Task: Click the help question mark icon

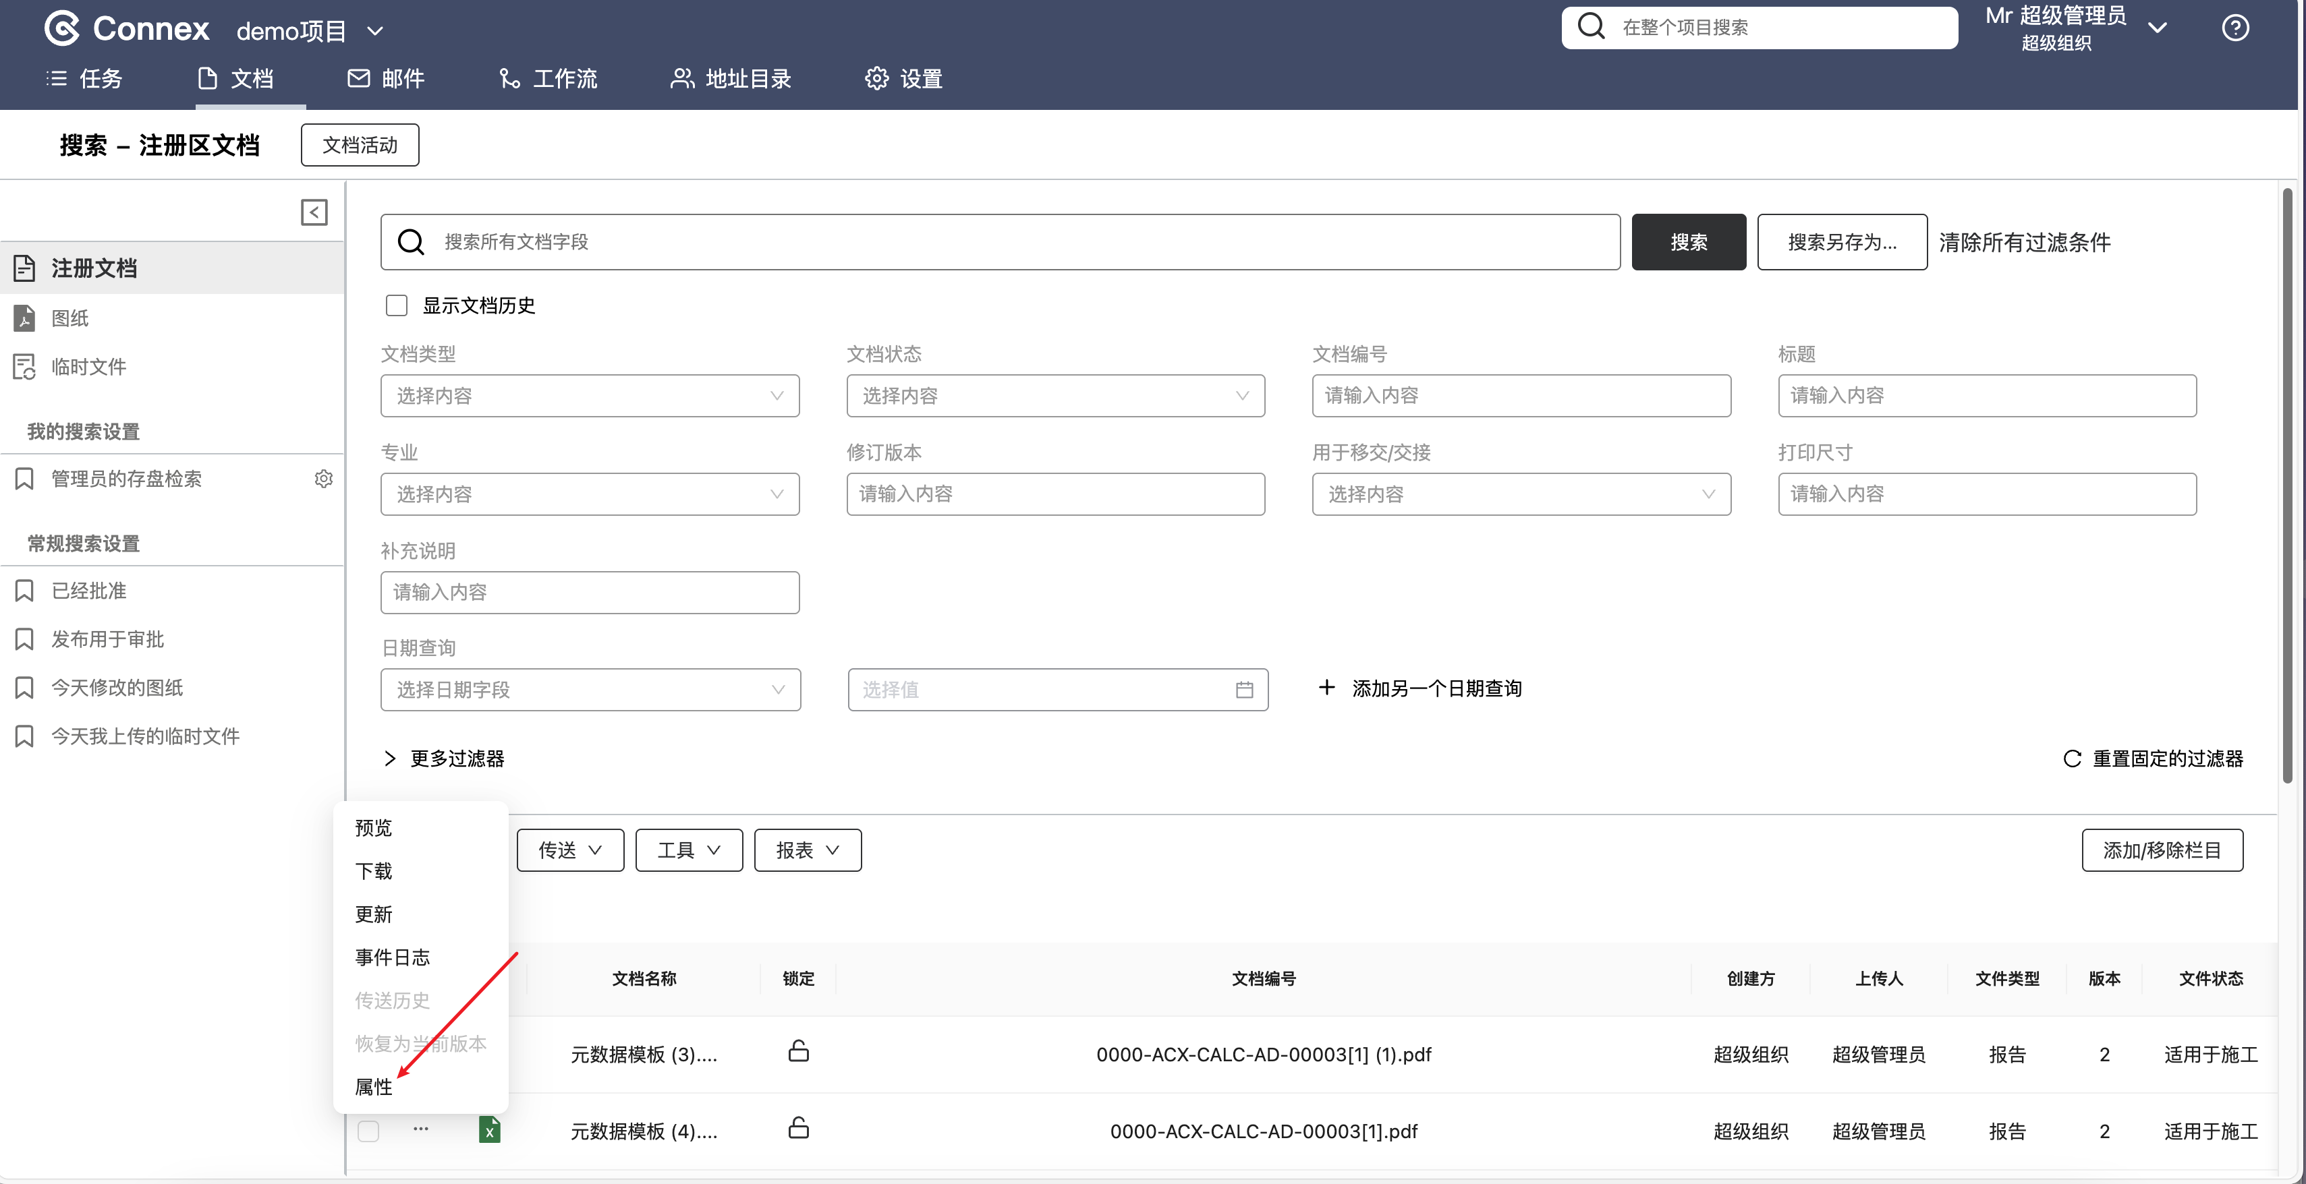Action: click(x=2234, y=28)
